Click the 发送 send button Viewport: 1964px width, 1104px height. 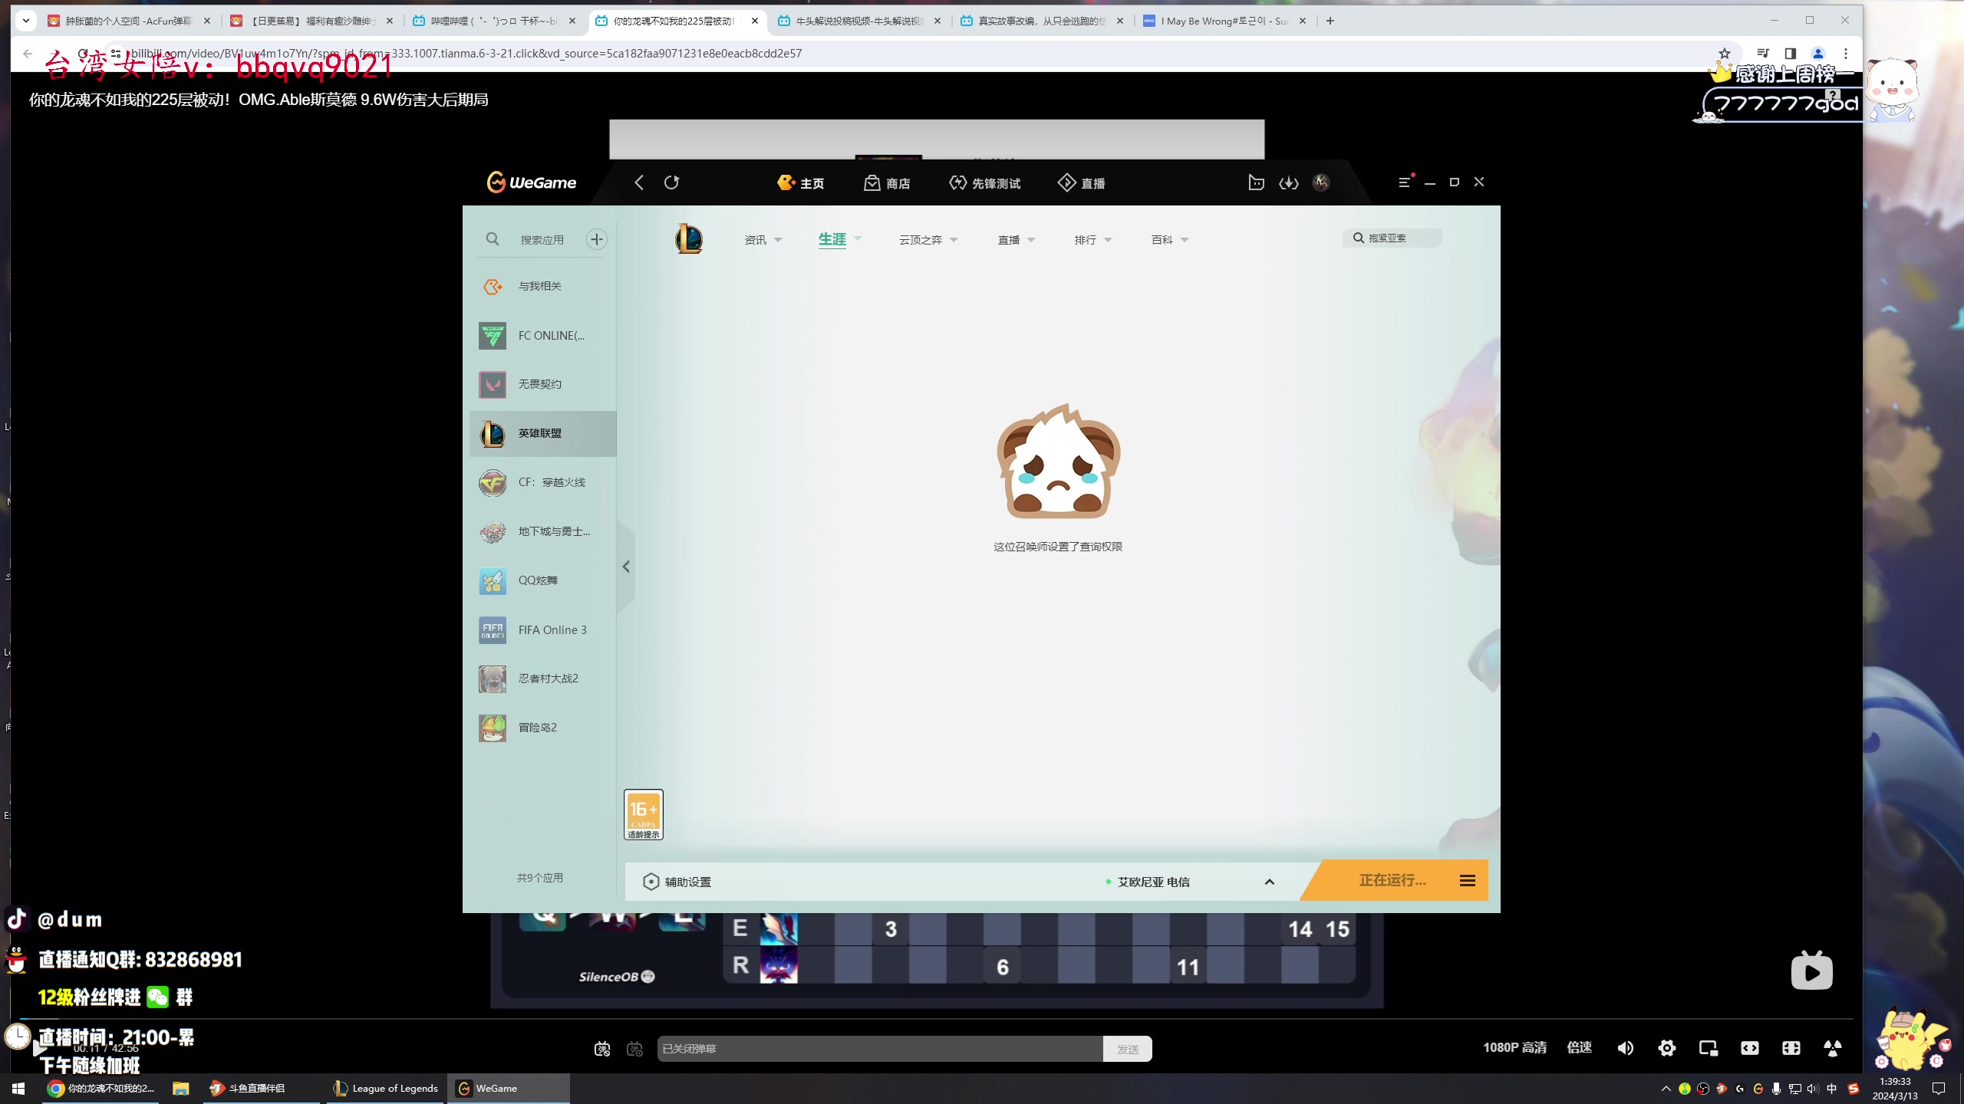click(x=1128, y=1049)
